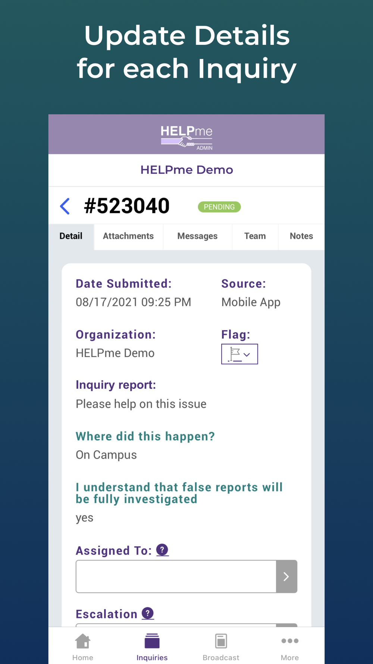
Task: Select the HELPme Demo header title
Action: (186, 170)
